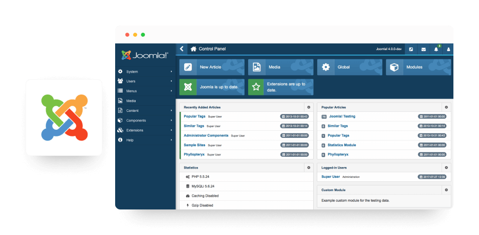Open 'Phyllopteryx' in Recently Added Articles
The image size is (479, 235).
coord(194,154)
